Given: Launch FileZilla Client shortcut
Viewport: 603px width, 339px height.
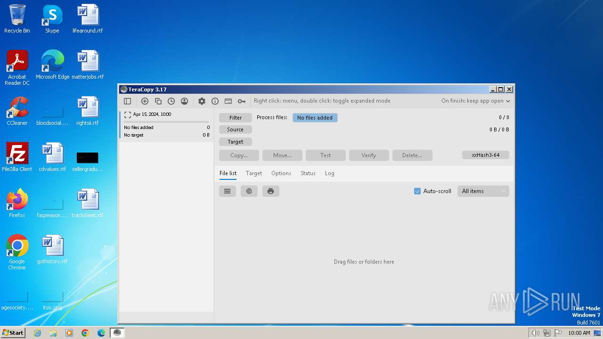Looking at the screenshot, I should click(17, 157).
